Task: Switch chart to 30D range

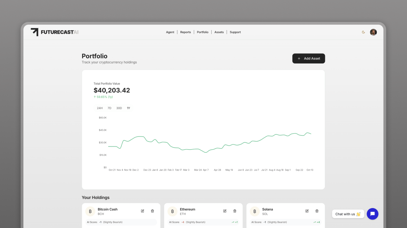Action: click(x=119, y=108)
